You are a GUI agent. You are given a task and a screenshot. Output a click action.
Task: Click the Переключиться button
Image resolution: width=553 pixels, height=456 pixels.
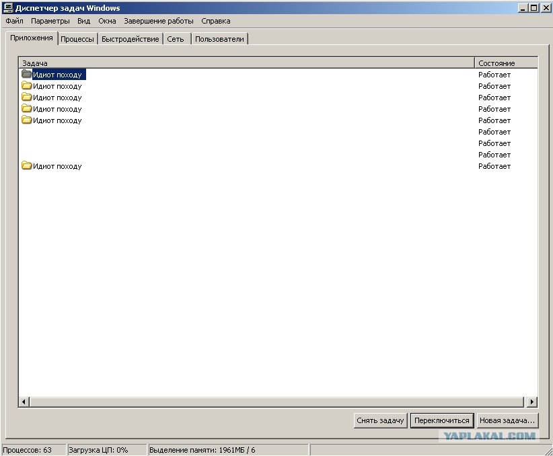click(x=441, y=420)
